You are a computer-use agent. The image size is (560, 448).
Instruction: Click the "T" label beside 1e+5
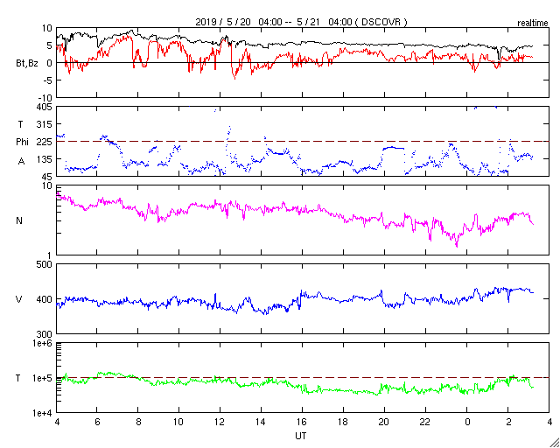click(x=17, y=378)
